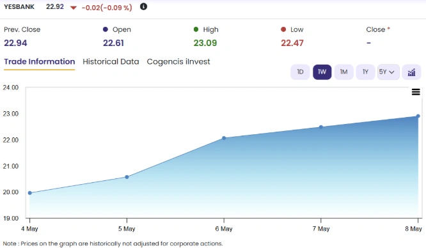Click the 8 May x-axis label
The image size is (426, 248).
coord(413,229)
